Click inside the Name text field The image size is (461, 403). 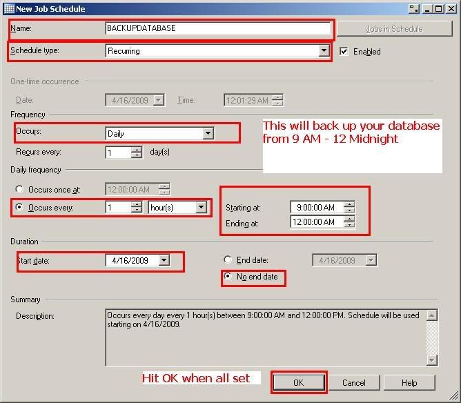pyautogui.click(x=217, y=28)
